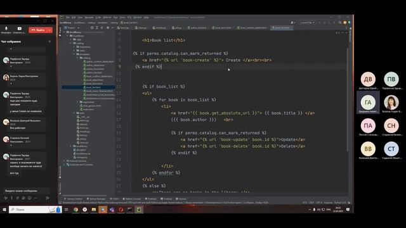This screenshot has height=228, width=406.
Task: Switch to the forms.py editor tab
Action: pyautogui.click(x=124, y=28)
